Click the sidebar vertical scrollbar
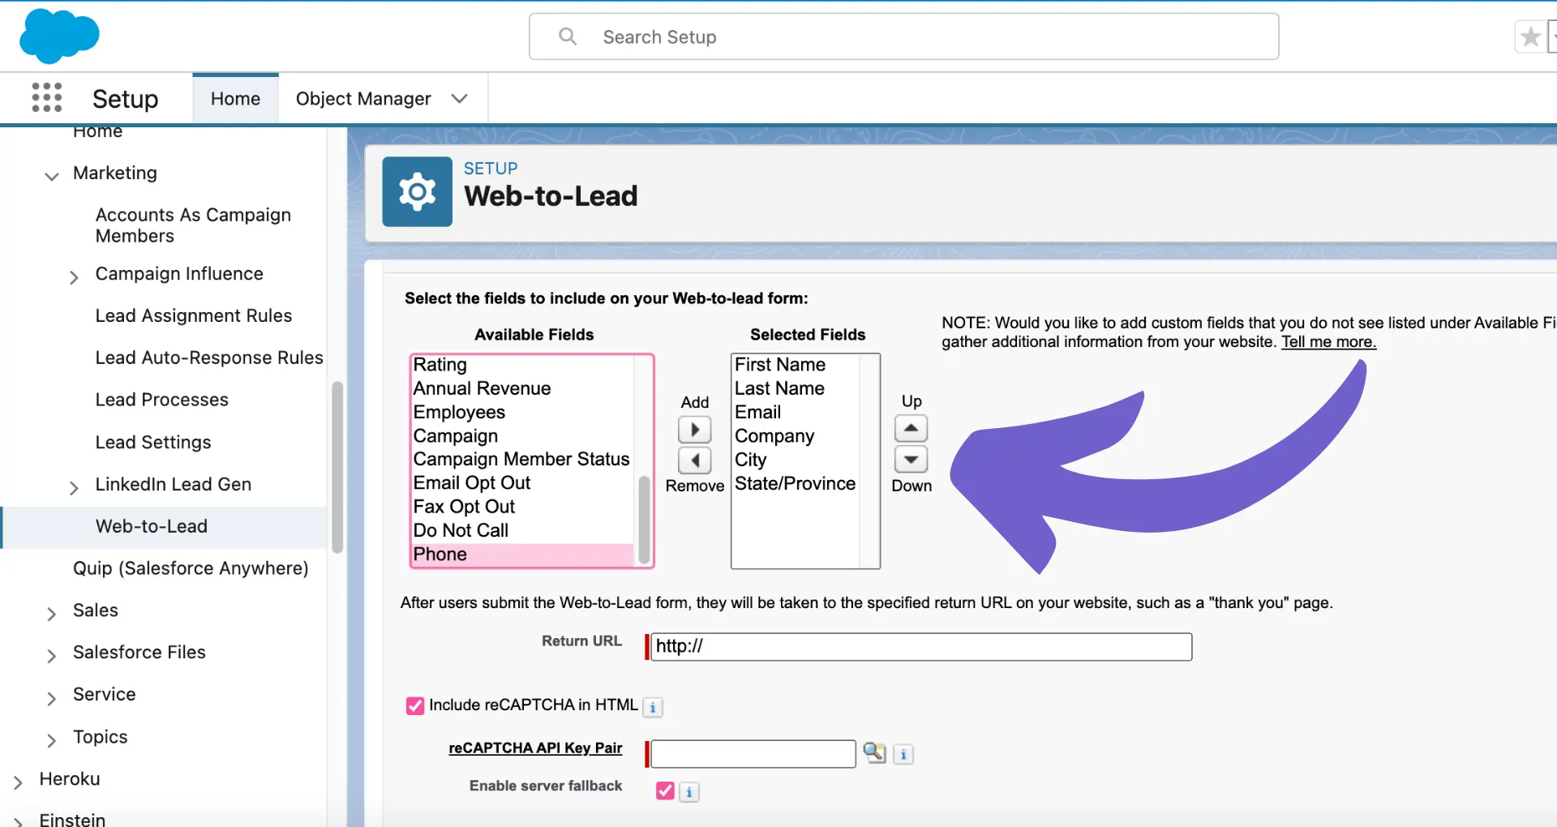This screenshot has width=1557, height=827. [337, 466]
